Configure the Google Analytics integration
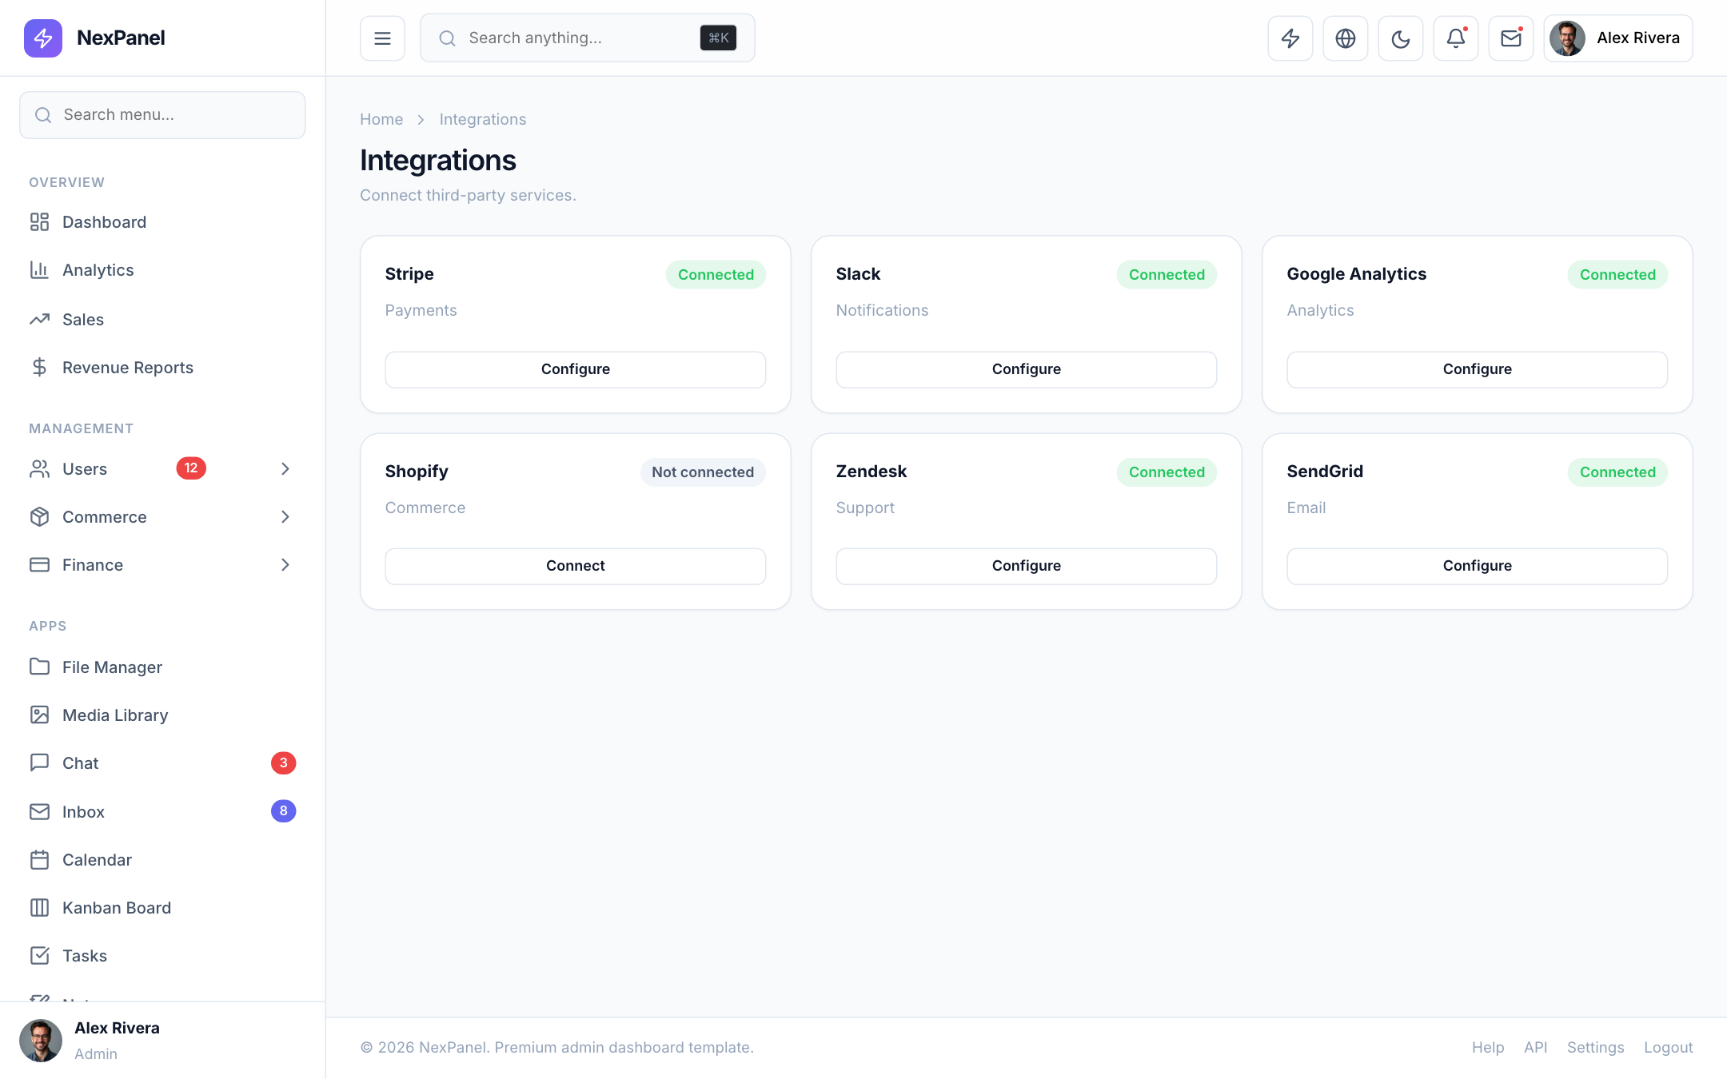1727x1079 pixels. pyautogui.click(x=1478, y=369)
